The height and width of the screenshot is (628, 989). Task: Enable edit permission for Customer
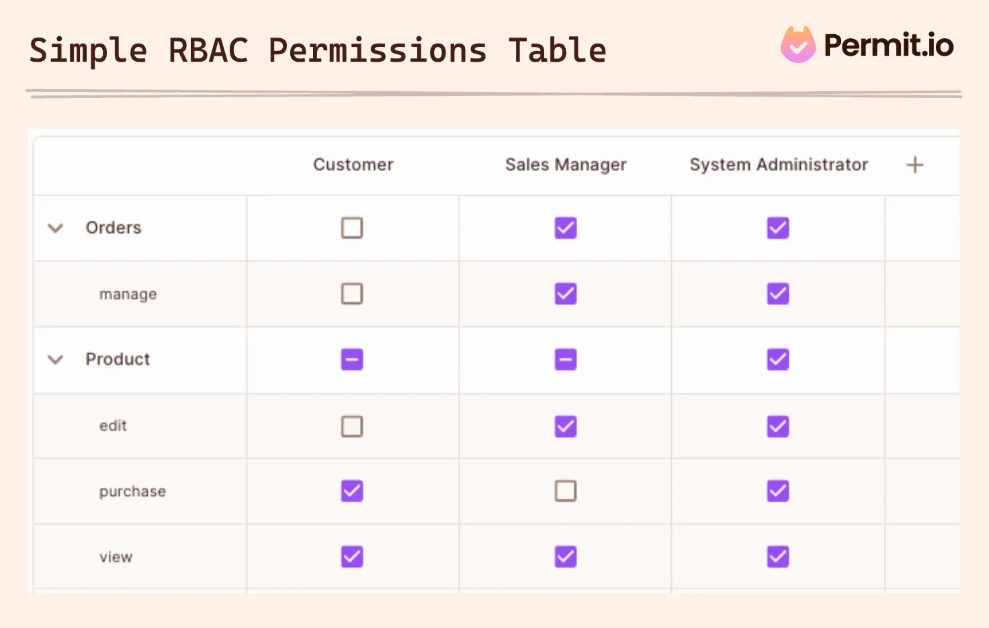point(352,426)
